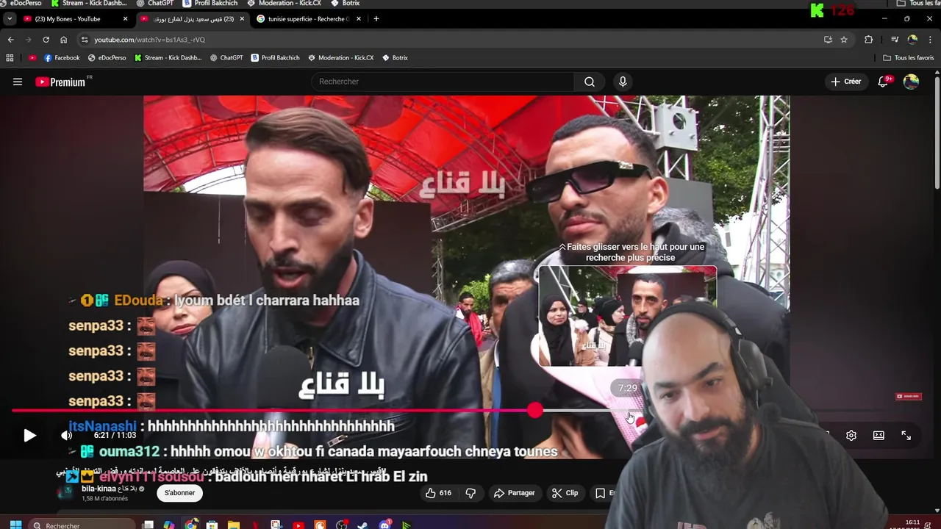Open the YouTube guide hamburger menu
Screen dimensions: 941x529
pyautogui.click(x=18, y=82)
